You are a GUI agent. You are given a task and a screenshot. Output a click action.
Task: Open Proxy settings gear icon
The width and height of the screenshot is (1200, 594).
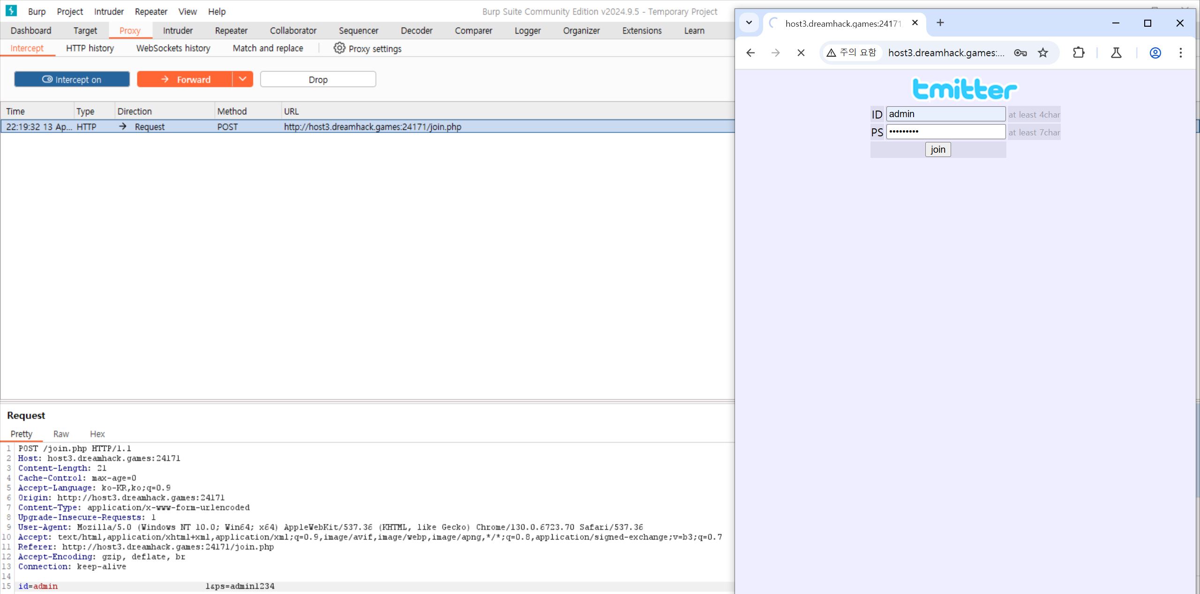[339, 48]
